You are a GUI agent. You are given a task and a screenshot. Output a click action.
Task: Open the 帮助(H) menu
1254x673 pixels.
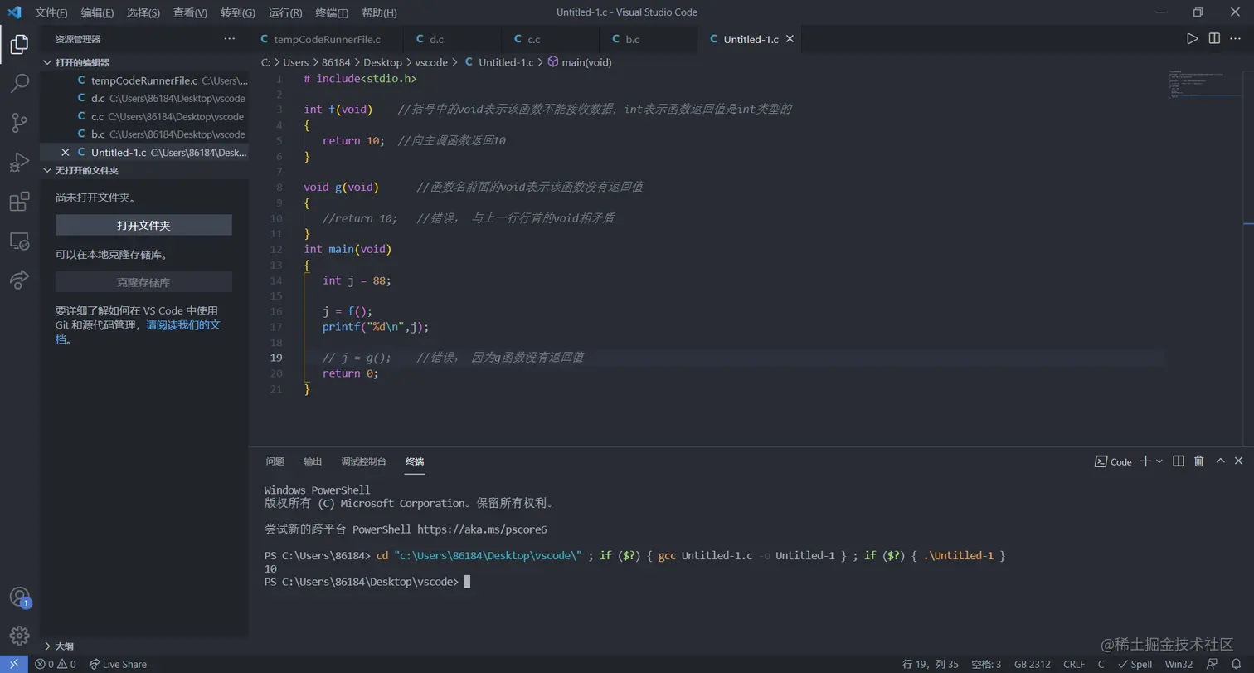380,12
